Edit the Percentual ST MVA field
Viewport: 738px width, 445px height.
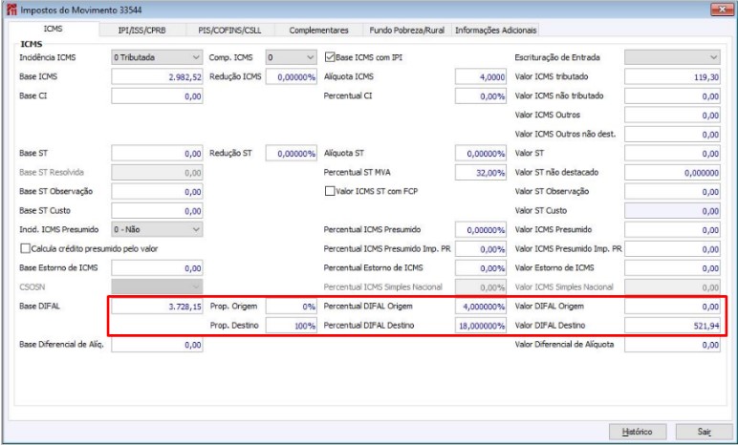481,173
